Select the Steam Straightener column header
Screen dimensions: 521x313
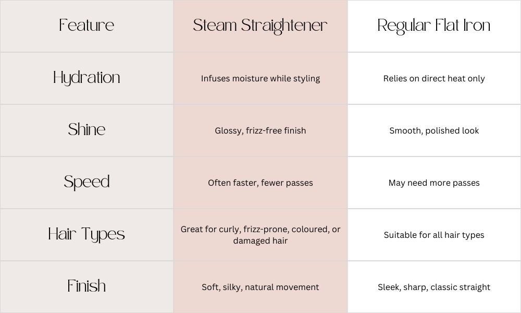point(260,26)
